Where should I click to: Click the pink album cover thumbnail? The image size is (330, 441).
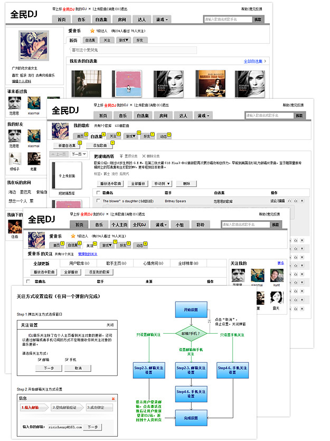tap(128, 83)
